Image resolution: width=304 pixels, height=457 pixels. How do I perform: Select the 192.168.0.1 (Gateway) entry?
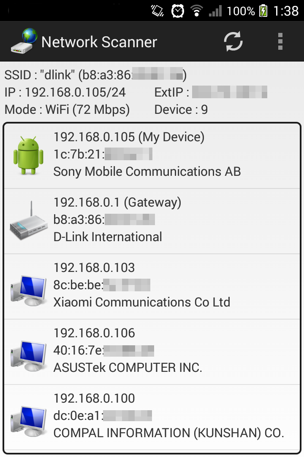coord(152,221)
